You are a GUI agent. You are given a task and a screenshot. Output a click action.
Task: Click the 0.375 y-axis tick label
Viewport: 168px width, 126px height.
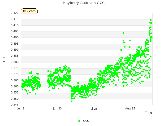pyautogui.click(x=15, y=68)
